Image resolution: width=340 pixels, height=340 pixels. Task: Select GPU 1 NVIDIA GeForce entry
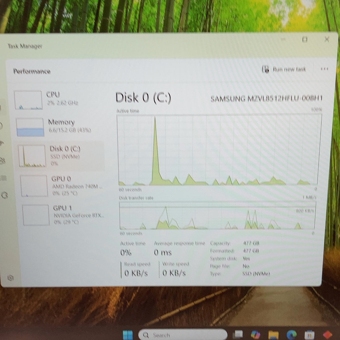click(x=63, y=215)
